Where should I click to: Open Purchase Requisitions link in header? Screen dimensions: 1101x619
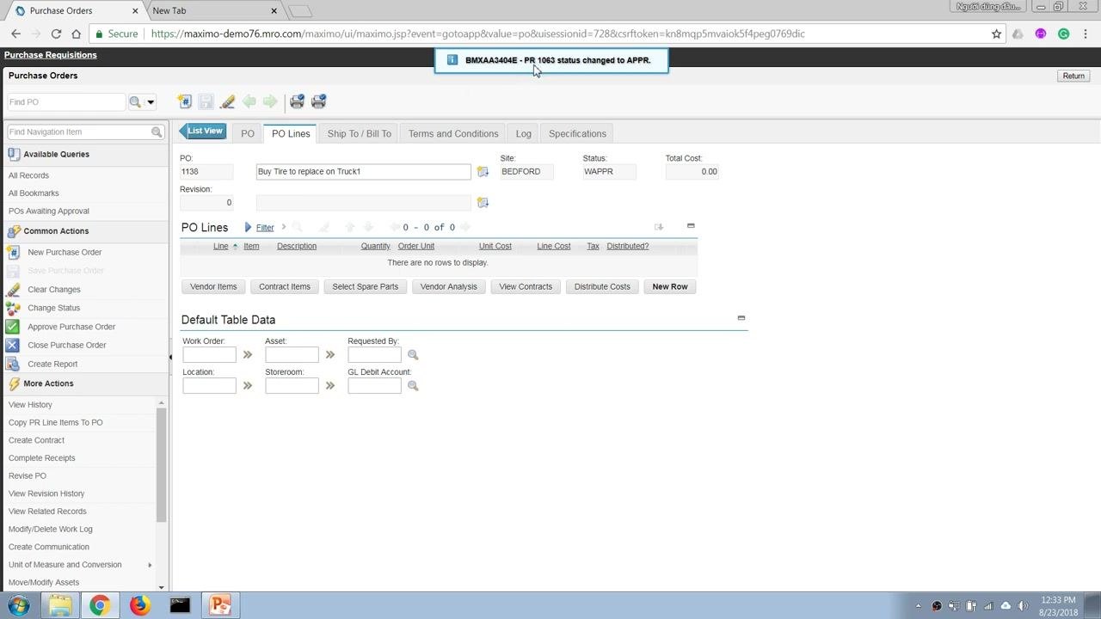[51, 55]
